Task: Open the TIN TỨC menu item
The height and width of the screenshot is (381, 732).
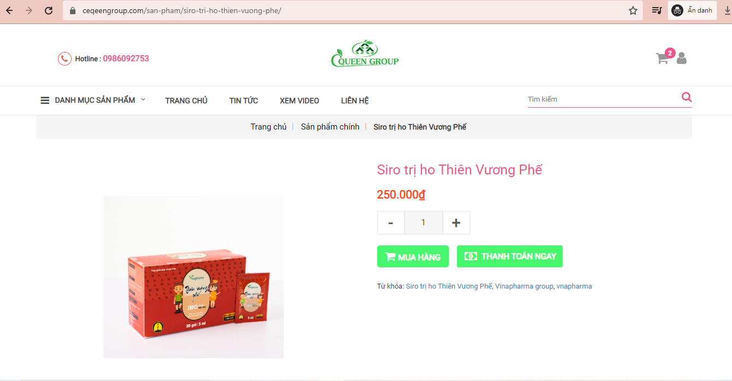Action: tap(243, 101)
